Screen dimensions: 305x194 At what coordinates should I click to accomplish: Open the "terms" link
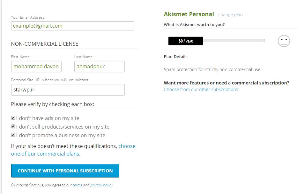pos(77,185)
